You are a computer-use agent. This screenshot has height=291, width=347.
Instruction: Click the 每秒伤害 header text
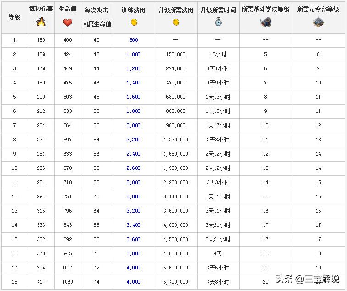tap(41, 9)
